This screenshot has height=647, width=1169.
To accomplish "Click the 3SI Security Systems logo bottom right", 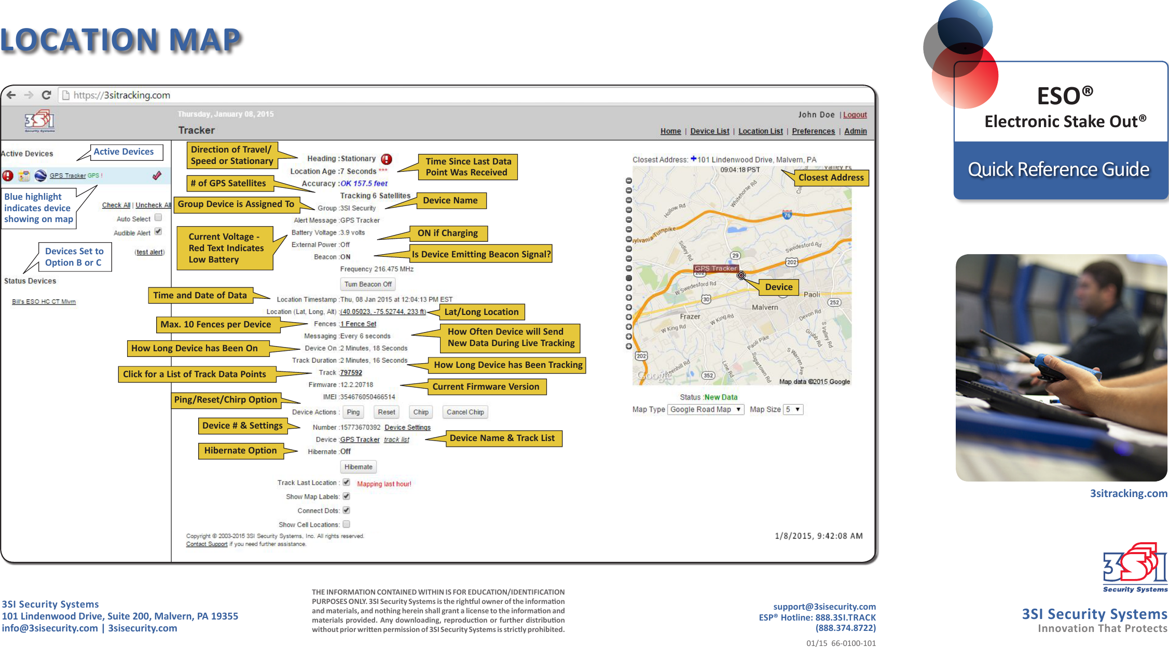I will click(x=1135, y=568).
